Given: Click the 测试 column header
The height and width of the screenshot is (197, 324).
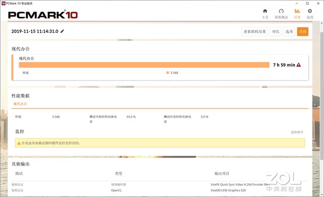Looking at the screenshot, I should (19, 173).
